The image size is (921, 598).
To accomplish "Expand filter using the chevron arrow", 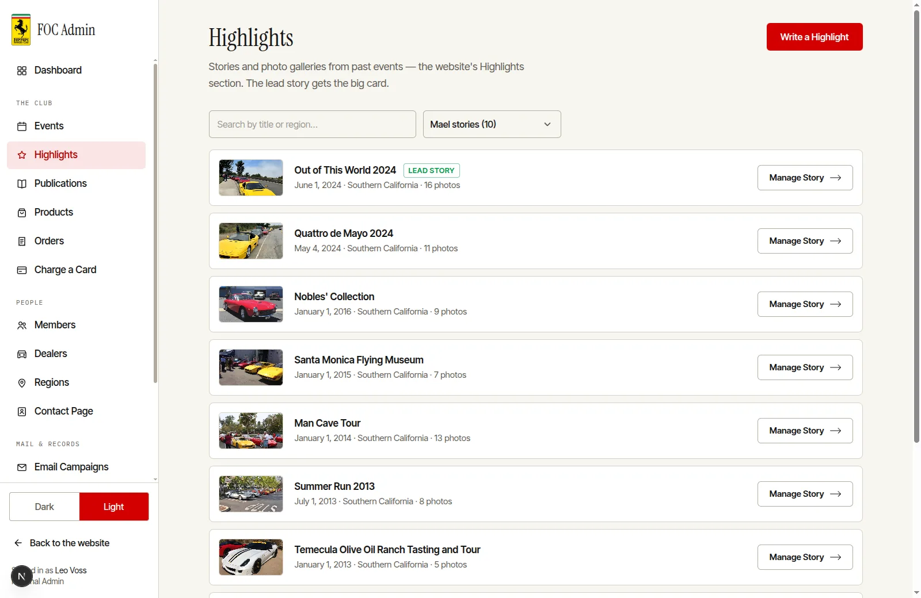I will 547,124.
